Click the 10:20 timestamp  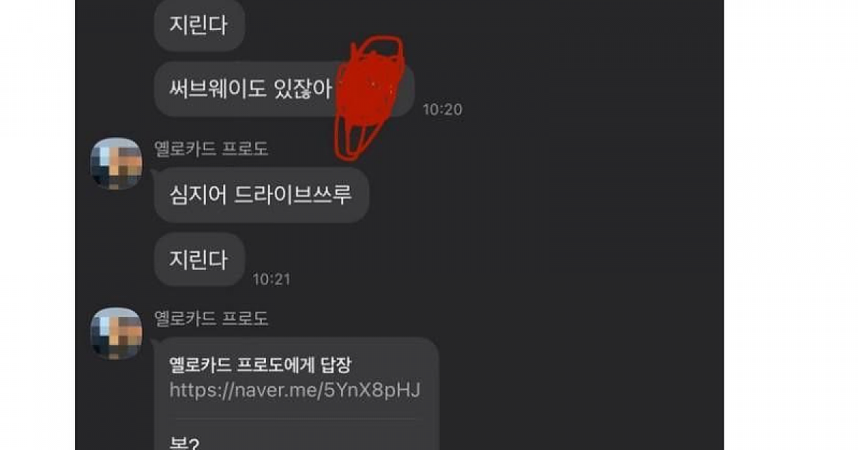(x=442, y=109)
